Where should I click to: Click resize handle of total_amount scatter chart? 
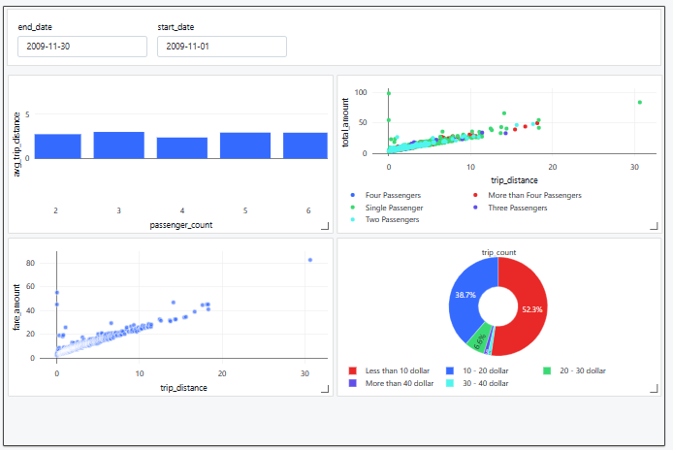654,227
